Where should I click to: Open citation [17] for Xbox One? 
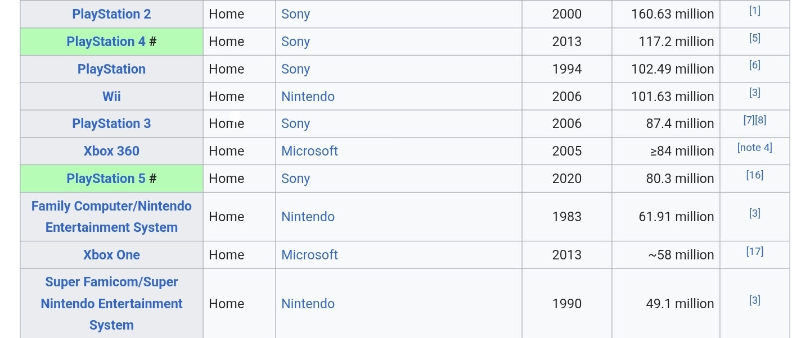754,252
